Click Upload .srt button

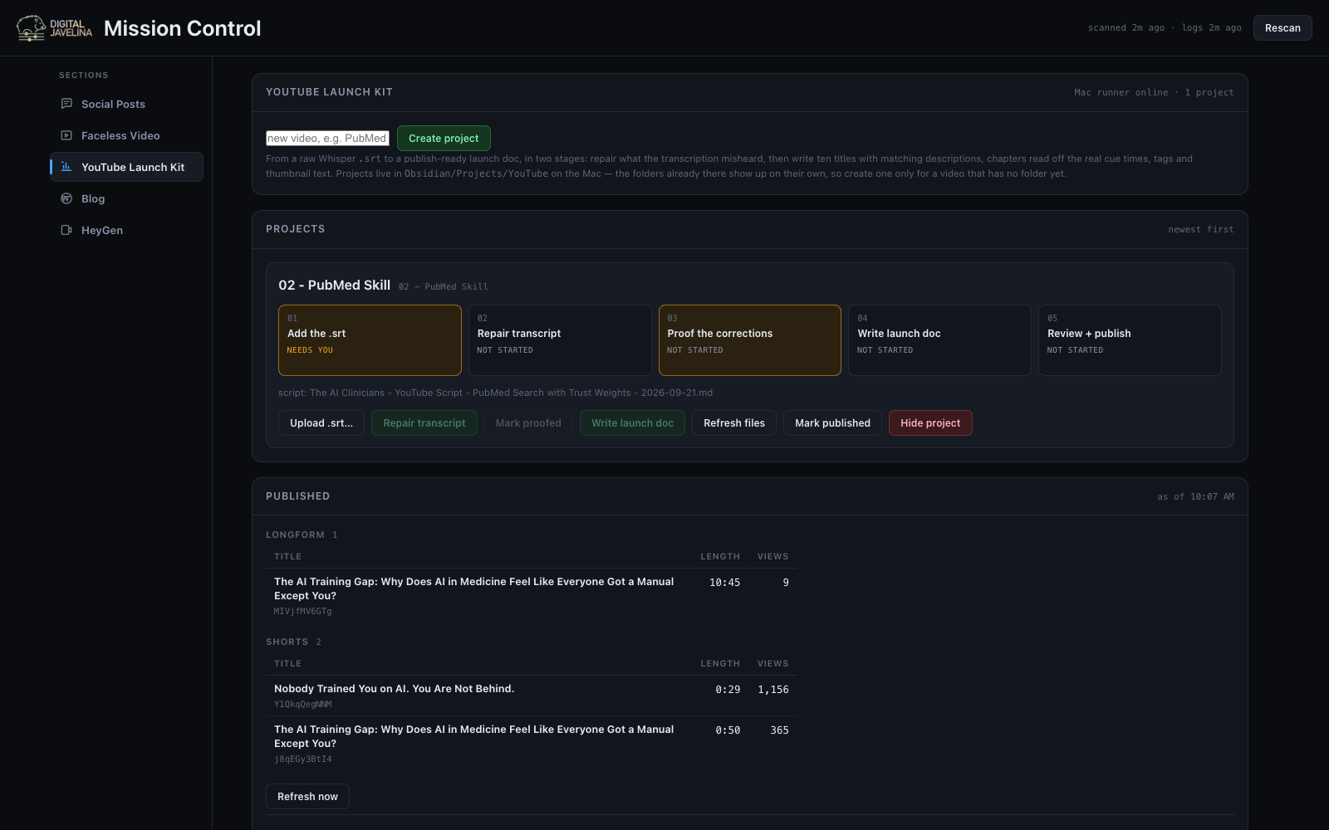321,423
